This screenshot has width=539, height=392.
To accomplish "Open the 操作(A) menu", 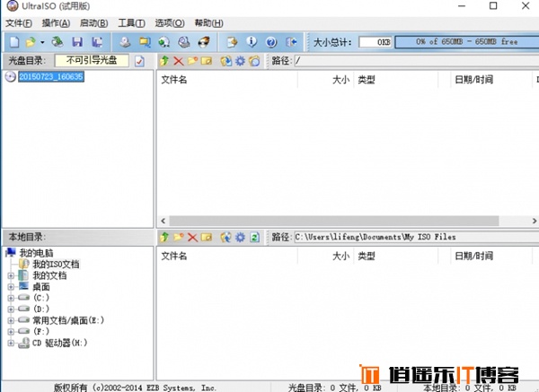I will pyautogui.click(x=56, y=23).
